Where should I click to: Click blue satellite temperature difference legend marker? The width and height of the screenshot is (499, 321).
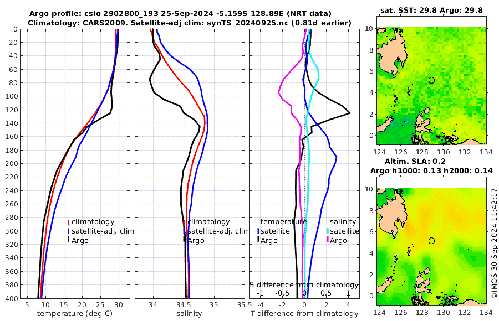coord(258,231)
